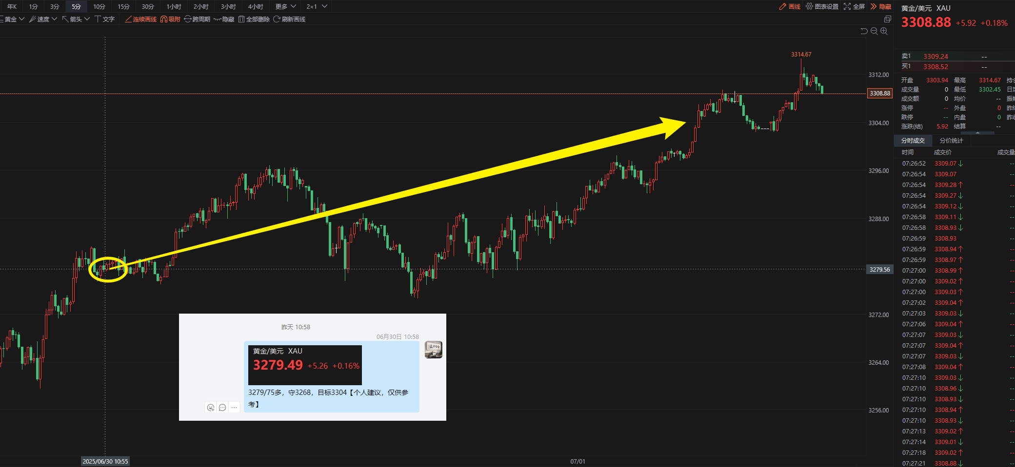
Task: Select the 文字 text drawing tool
Action: point(104,19)
